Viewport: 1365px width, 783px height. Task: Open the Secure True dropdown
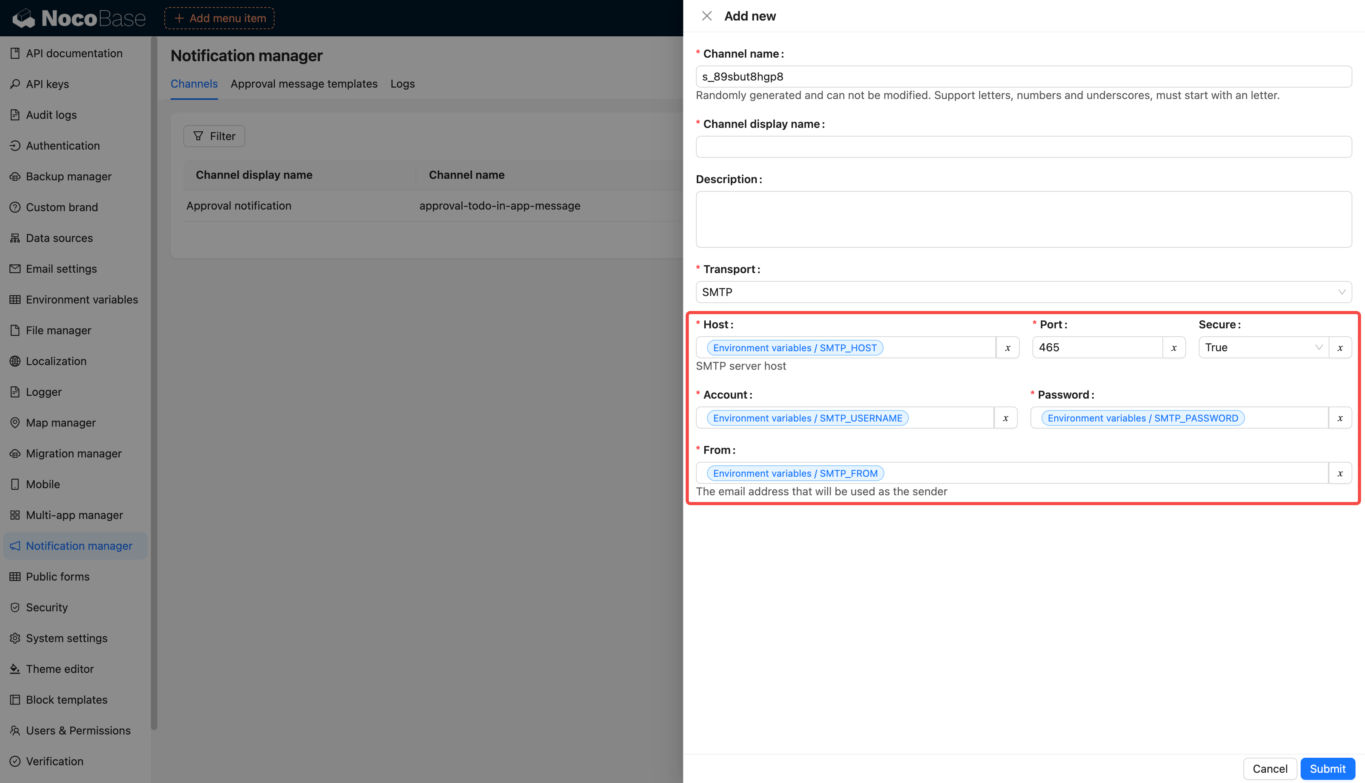click(1262, 347)
